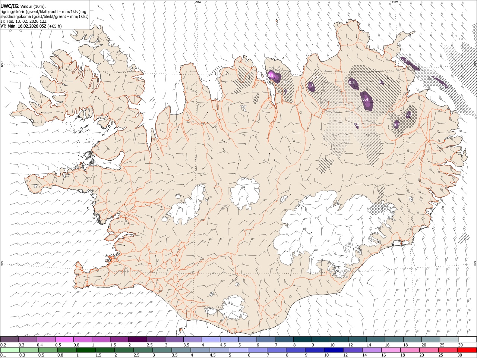Click the 15W longitude label at top
477x358 pixels.
(x=394, y=2)
